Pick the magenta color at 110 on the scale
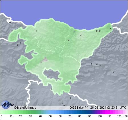Screen dimensions: 128x120 tap(109, 112)
